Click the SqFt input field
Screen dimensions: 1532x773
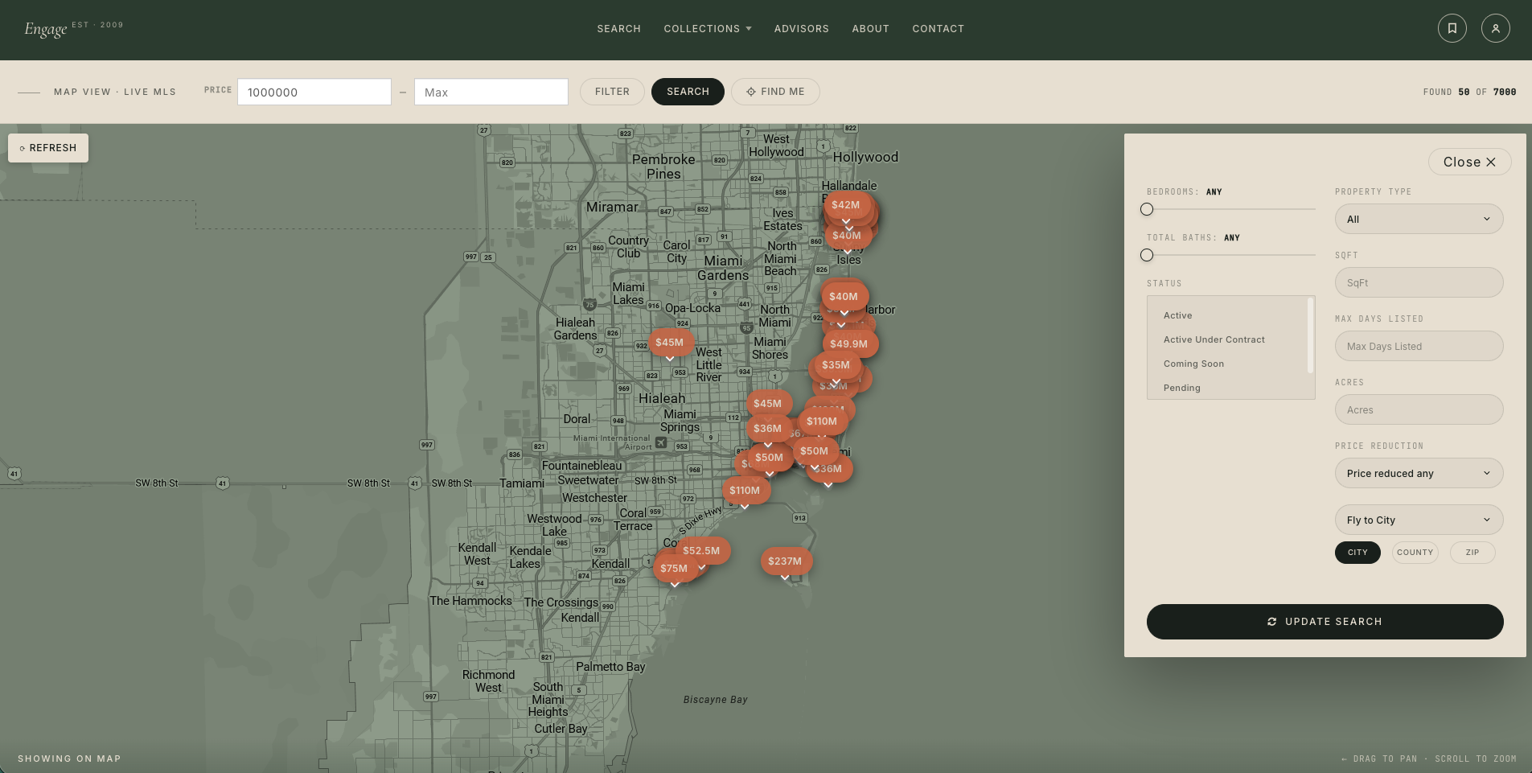(1419, 282)
